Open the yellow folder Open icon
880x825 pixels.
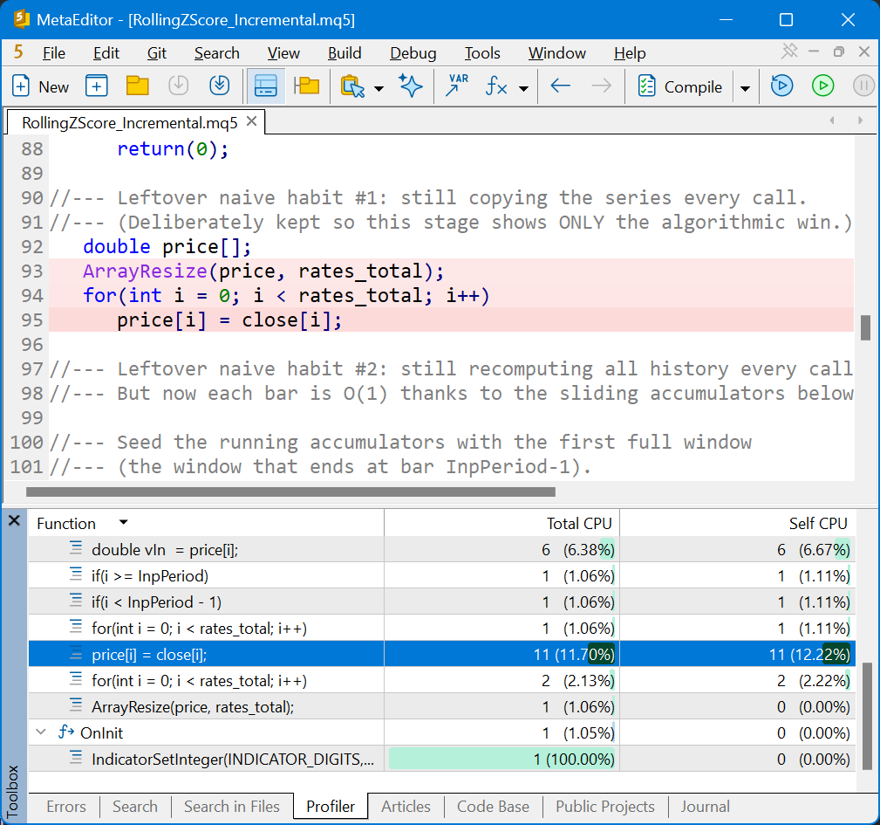(137, 86)
